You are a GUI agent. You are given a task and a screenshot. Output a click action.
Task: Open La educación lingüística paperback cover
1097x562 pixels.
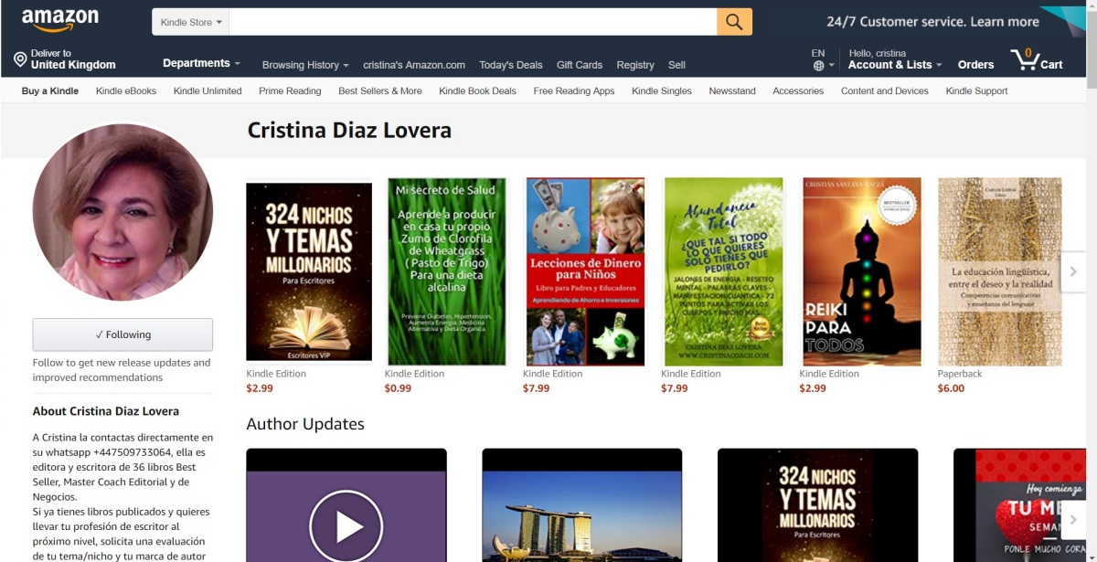pyautogui.click(x=1000, y=271)
